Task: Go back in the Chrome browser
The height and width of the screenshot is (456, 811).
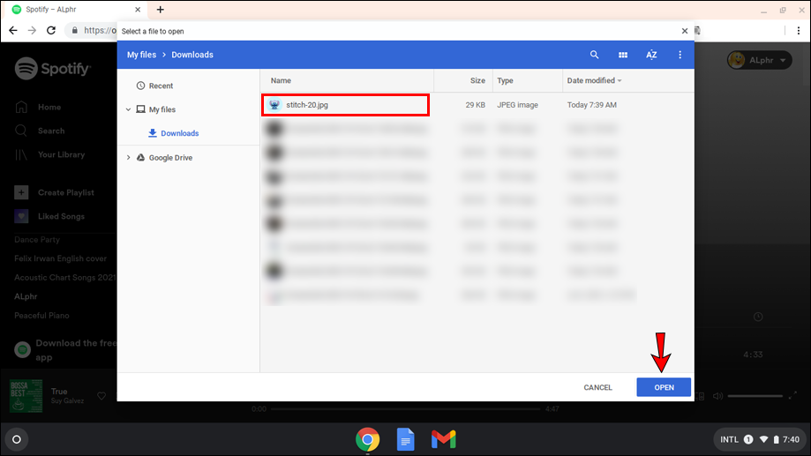Action: [x=13, y=31]
